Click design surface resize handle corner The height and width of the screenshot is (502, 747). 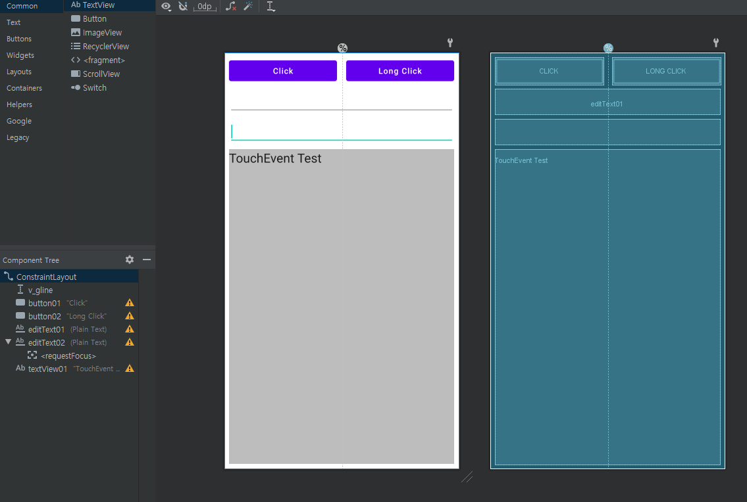tap(467, 477)
